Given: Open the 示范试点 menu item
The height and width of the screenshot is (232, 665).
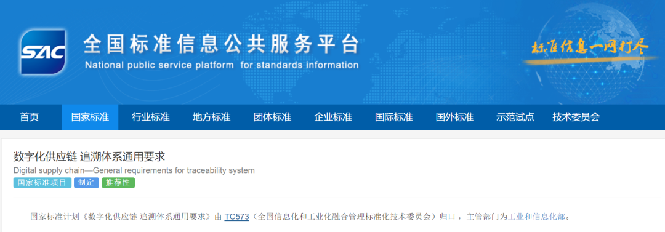Looking at the screenshot, I should pos(515,118).
